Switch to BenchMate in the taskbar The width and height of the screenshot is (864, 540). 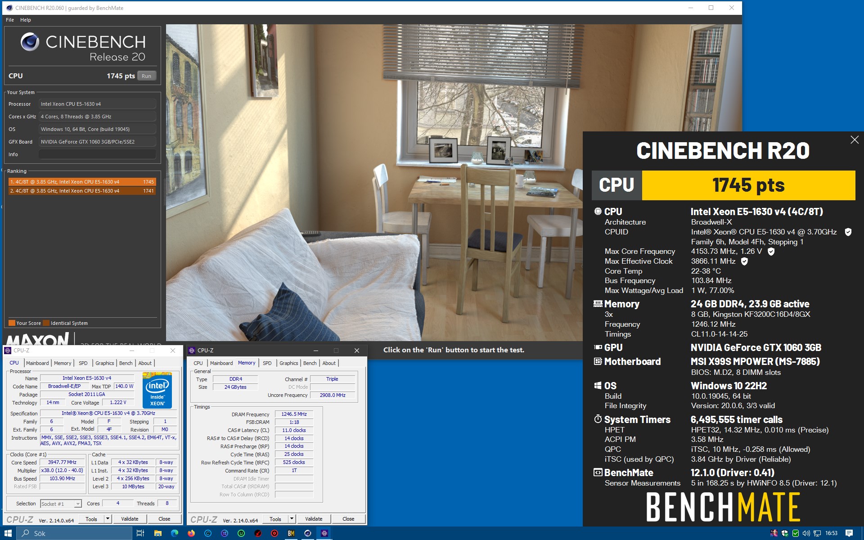[x=291, y=533]
